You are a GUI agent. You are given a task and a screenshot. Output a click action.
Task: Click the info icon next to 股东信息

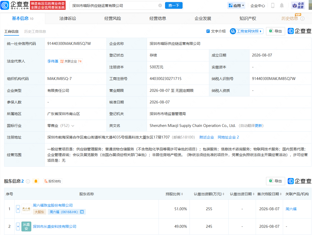click(28, 181)
